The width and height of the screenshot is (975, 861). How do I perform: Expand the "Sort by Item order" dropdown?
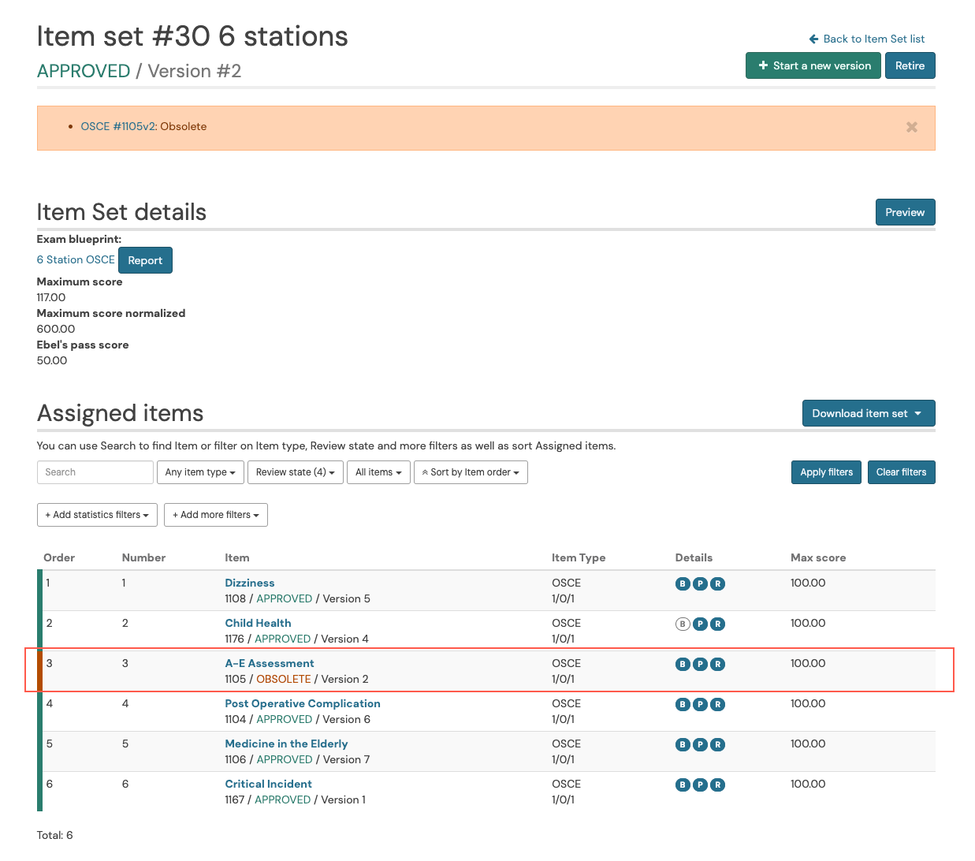[471, 472]
